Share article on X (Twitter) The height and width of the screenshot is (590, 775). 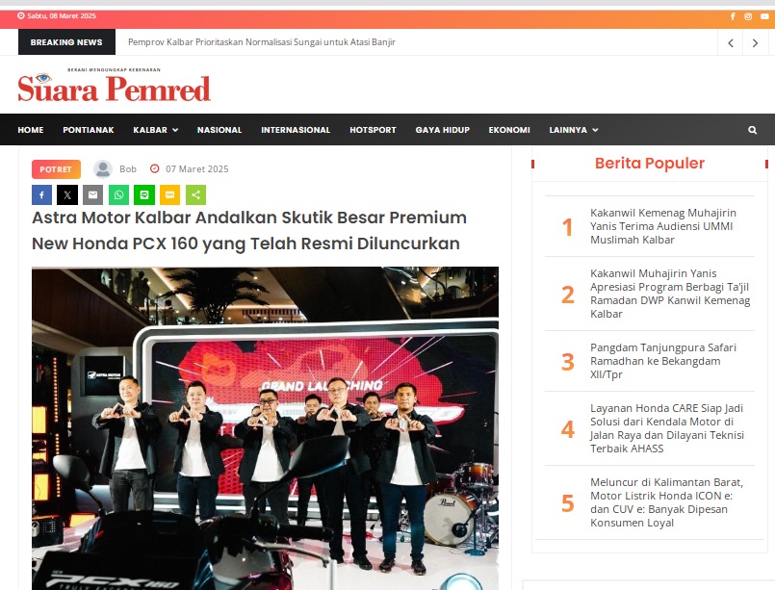pyautogui.click(x=67, y=194)
